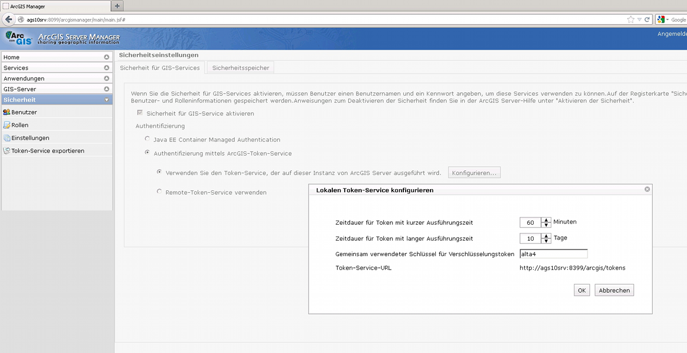This screenshot has height=353, width=687.
Task: Select Authentifizierung mittels ArcGIS-Token-Service option
Action: pyautogui.click(x=147, y=153)
